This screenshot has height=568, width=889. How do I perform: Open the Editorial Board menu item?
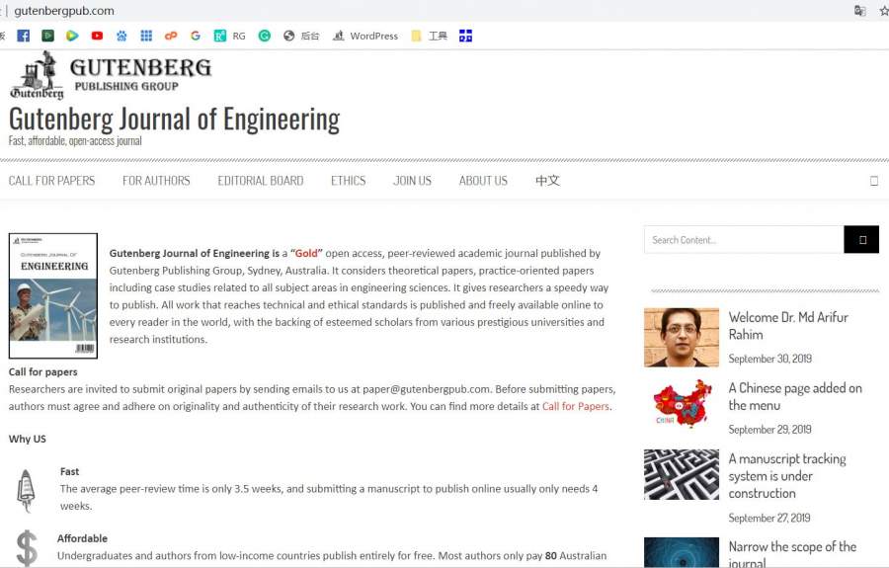260,181
